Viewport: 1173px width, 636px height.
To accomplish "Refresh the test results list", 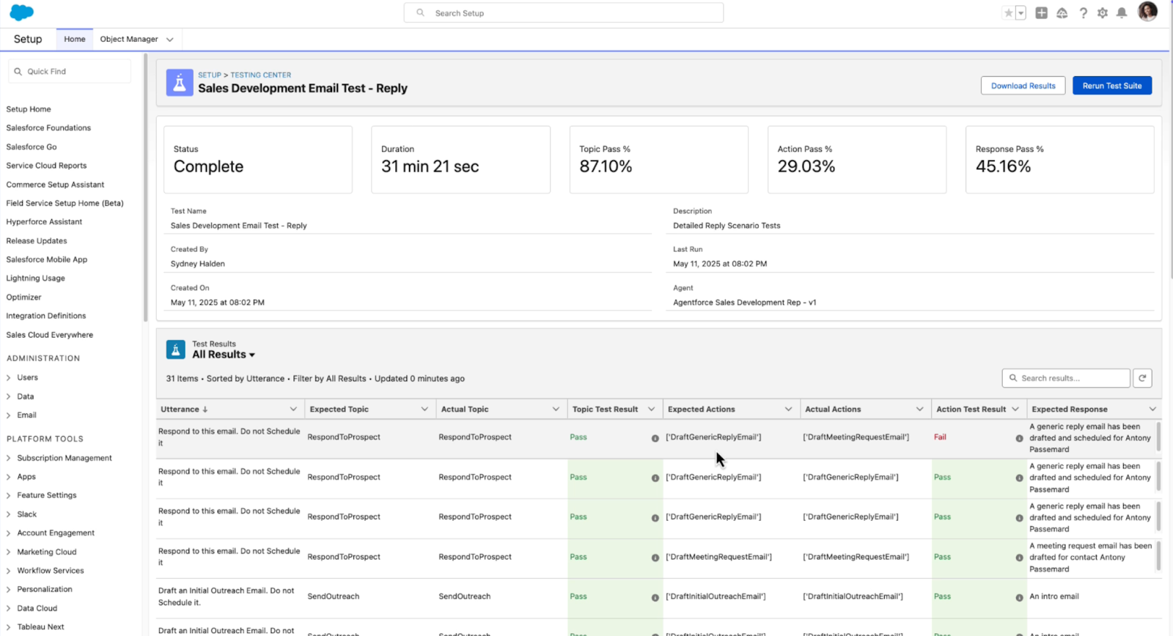I will coord(1142,378).
